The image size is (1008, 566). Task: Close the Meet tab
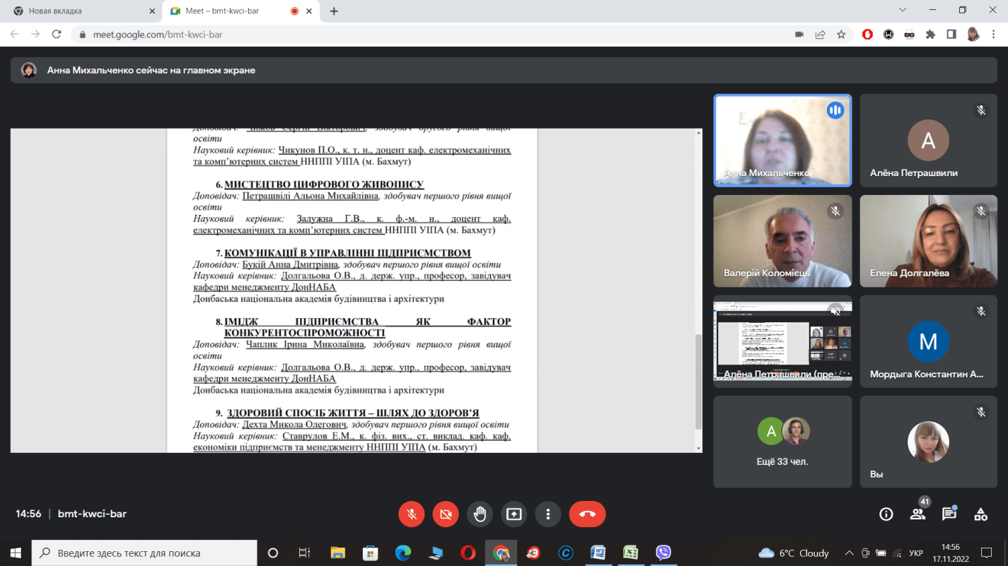309,11
